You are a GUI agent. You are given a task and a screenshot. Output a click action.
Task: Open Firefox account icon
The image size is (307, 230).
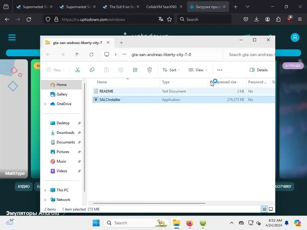(x=267, y=19)
